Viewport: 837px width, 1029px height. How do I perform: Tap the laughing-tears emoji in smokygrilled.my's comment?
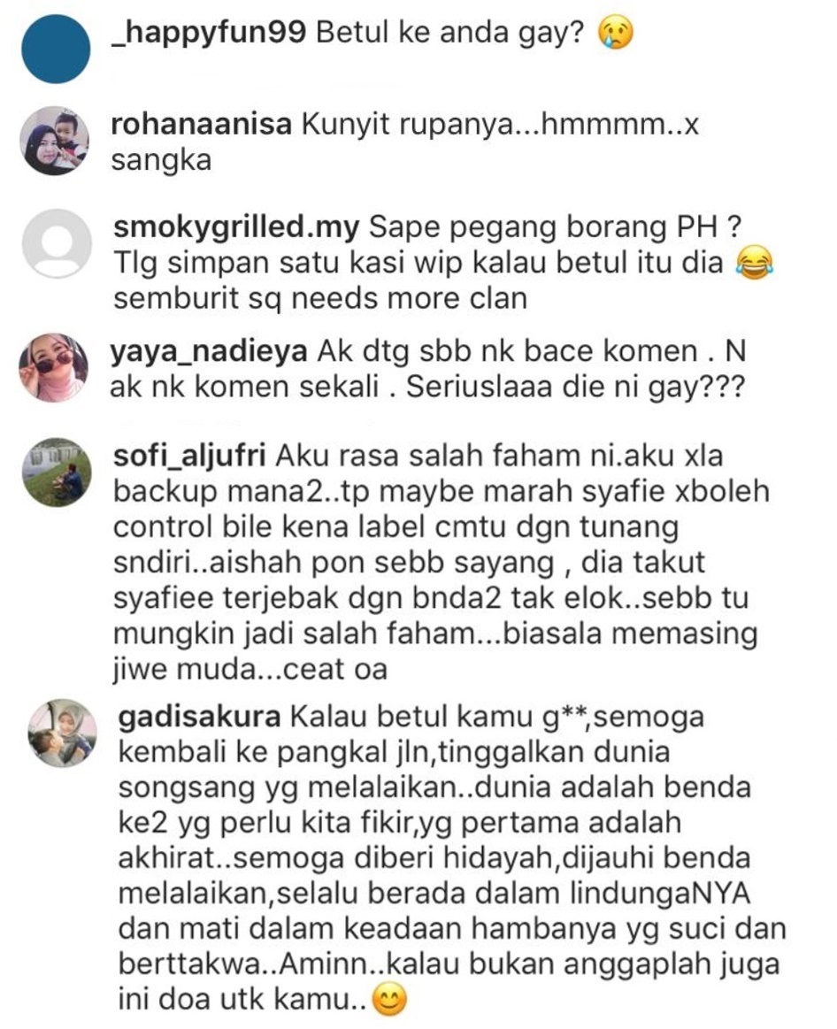coord(755,264)
